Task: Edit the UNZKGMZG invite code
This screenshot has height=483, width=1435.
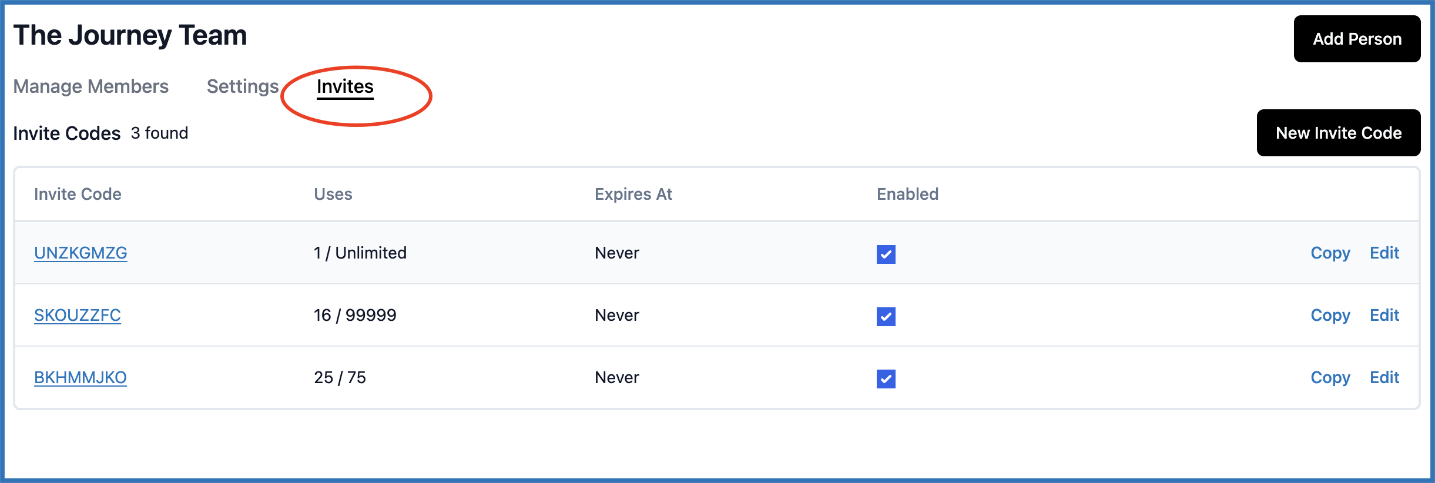Action: point(1384,253)
